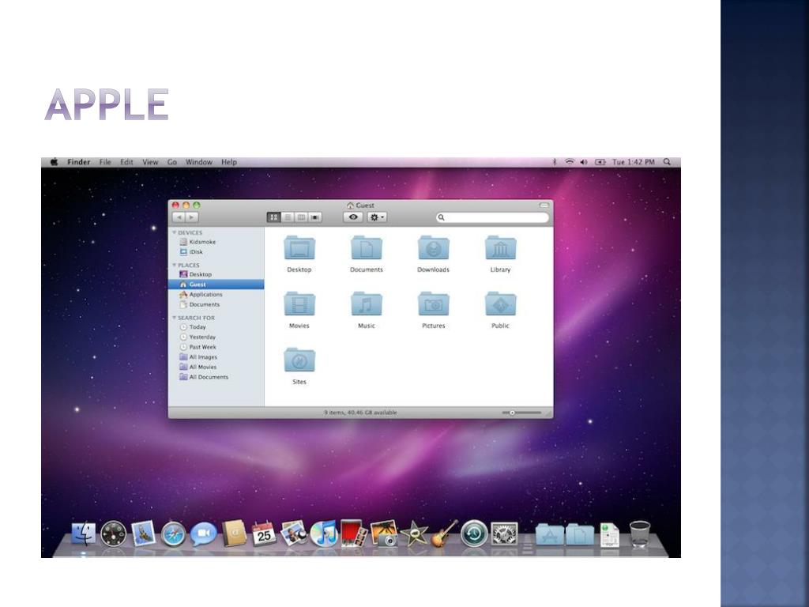Screen dimensions: 809x607
Task: Click Spotlight magnifier in menu bar
Action: 667,162
